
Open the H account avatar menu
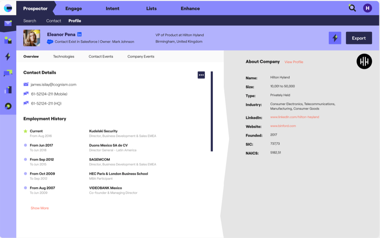pos(367,8)
